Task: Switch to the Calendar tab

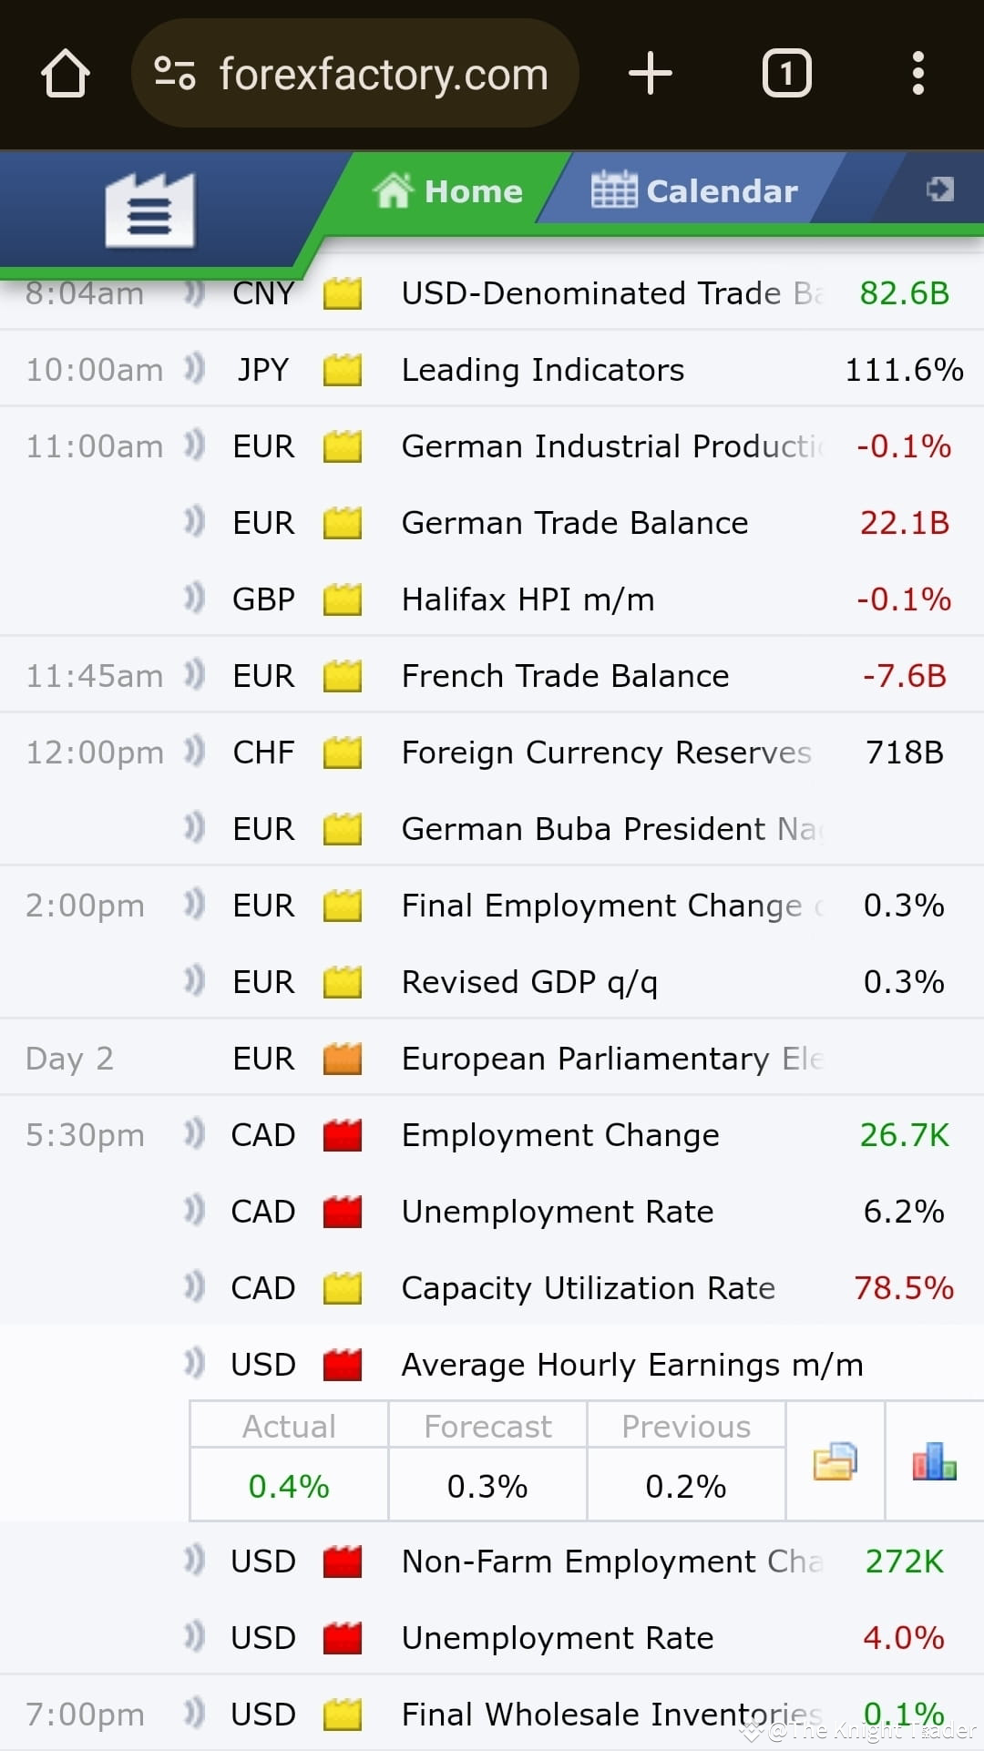Action: [x=694, y=191]
